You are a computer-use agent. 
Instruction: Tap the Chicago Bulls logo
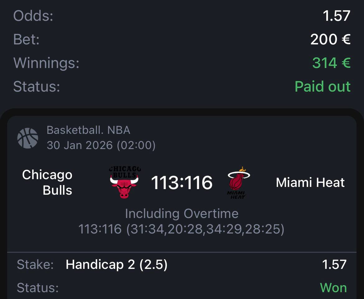[x=125, y=183]
